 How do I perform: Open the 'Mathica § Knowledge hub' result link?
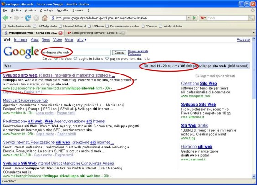(26, 100)
